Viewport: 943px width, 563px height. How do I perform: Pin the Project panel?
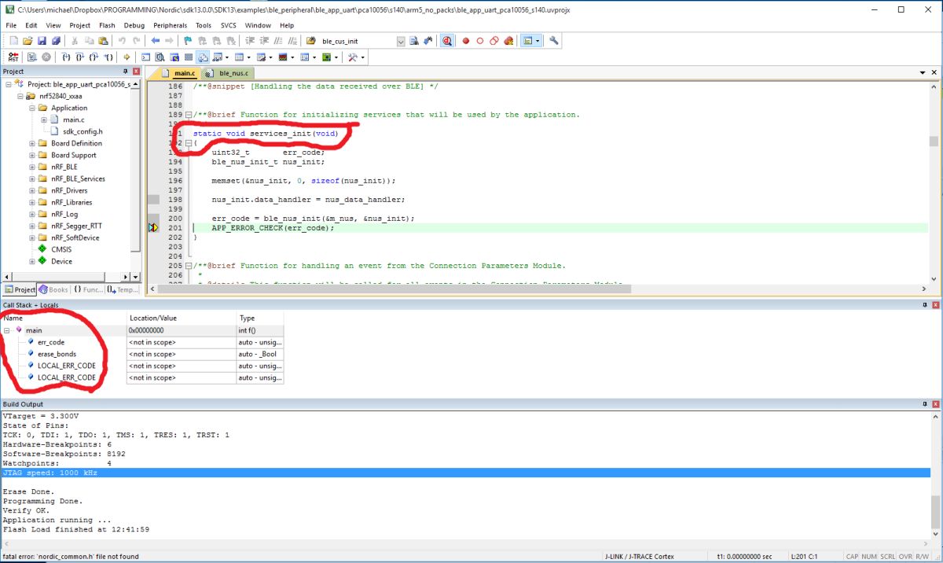tap(127, 72)
